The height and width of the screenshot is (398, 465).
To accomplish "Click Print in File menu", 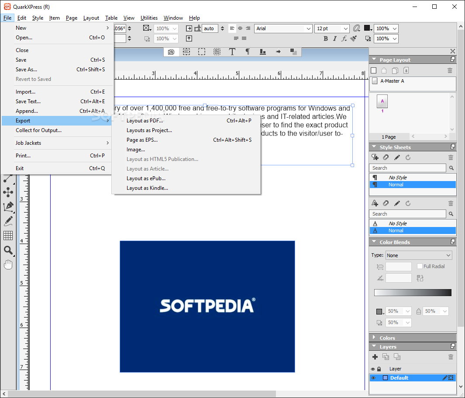I will [x=56, y=156].
